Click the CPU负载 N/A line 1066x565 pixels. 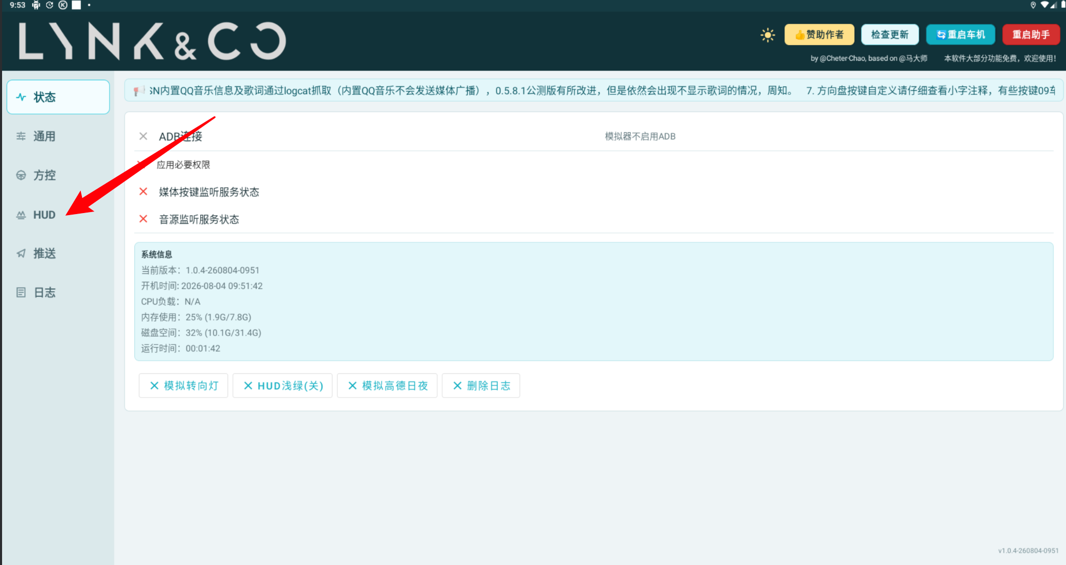(171, 301)
